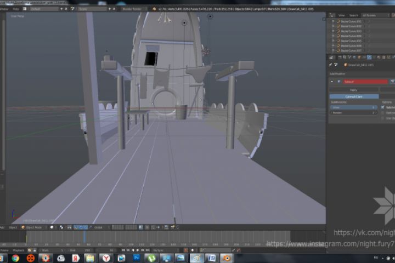Expand BezierCurve.004 in the Outliner
Image resolution: width=395 pixels, height=263 pixels.
[x=334, y=36]
